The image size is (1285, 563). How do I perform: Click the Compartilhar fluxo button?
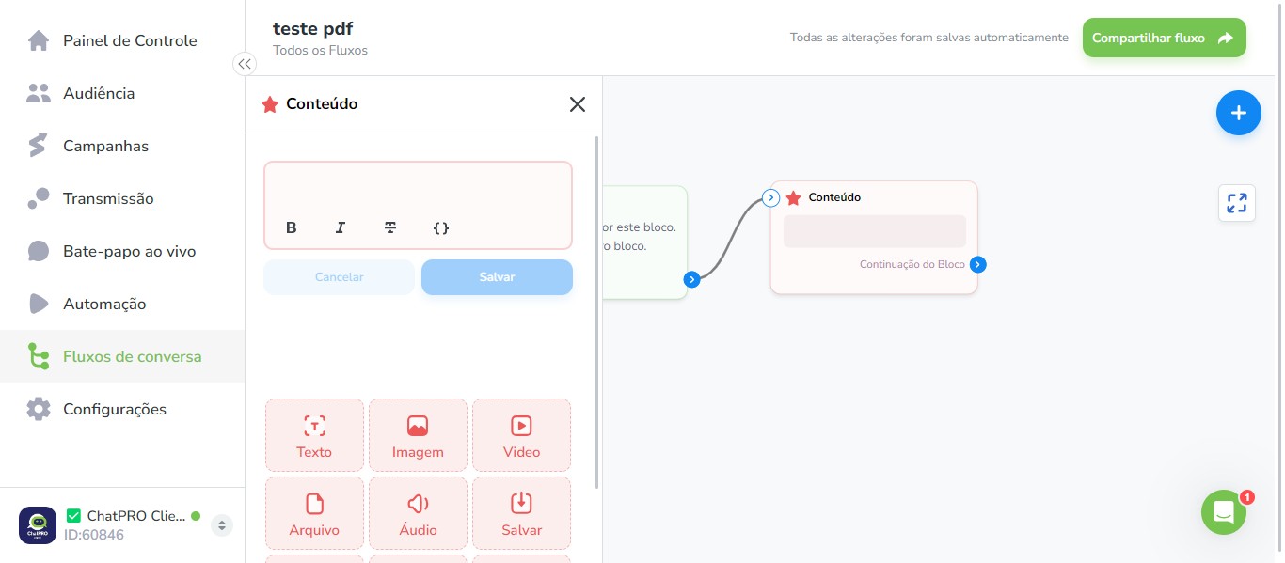click(1164, 39)
